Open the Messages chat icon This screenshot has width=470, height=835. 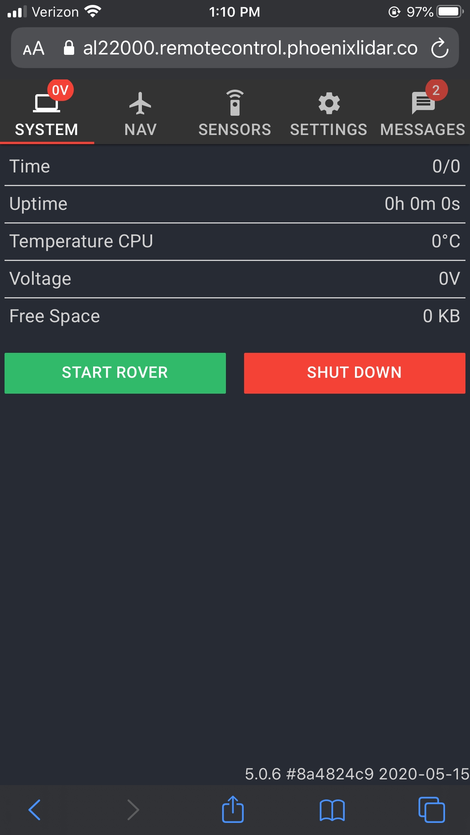[422, 103]
